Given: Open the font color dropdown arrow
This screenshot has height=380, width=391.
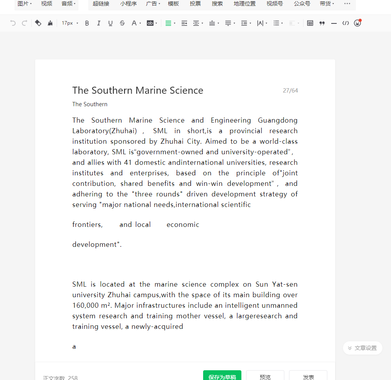Looking at the screenshot, I should [140, 23].
